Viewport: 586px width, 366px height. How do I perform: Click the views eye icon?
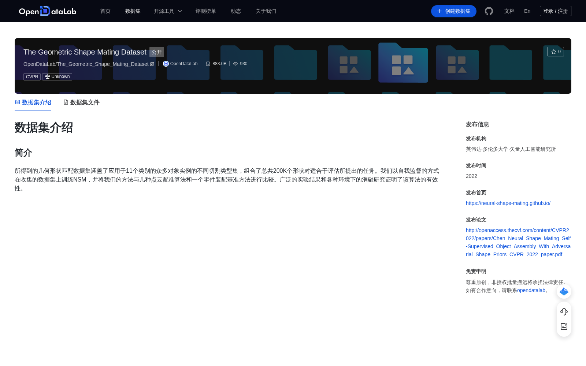pyautogui.click(x=235, y=64)
